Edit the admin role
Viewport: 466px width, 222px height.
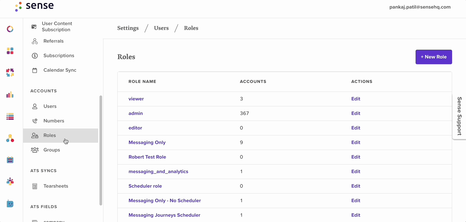click(x=356, y=113)
